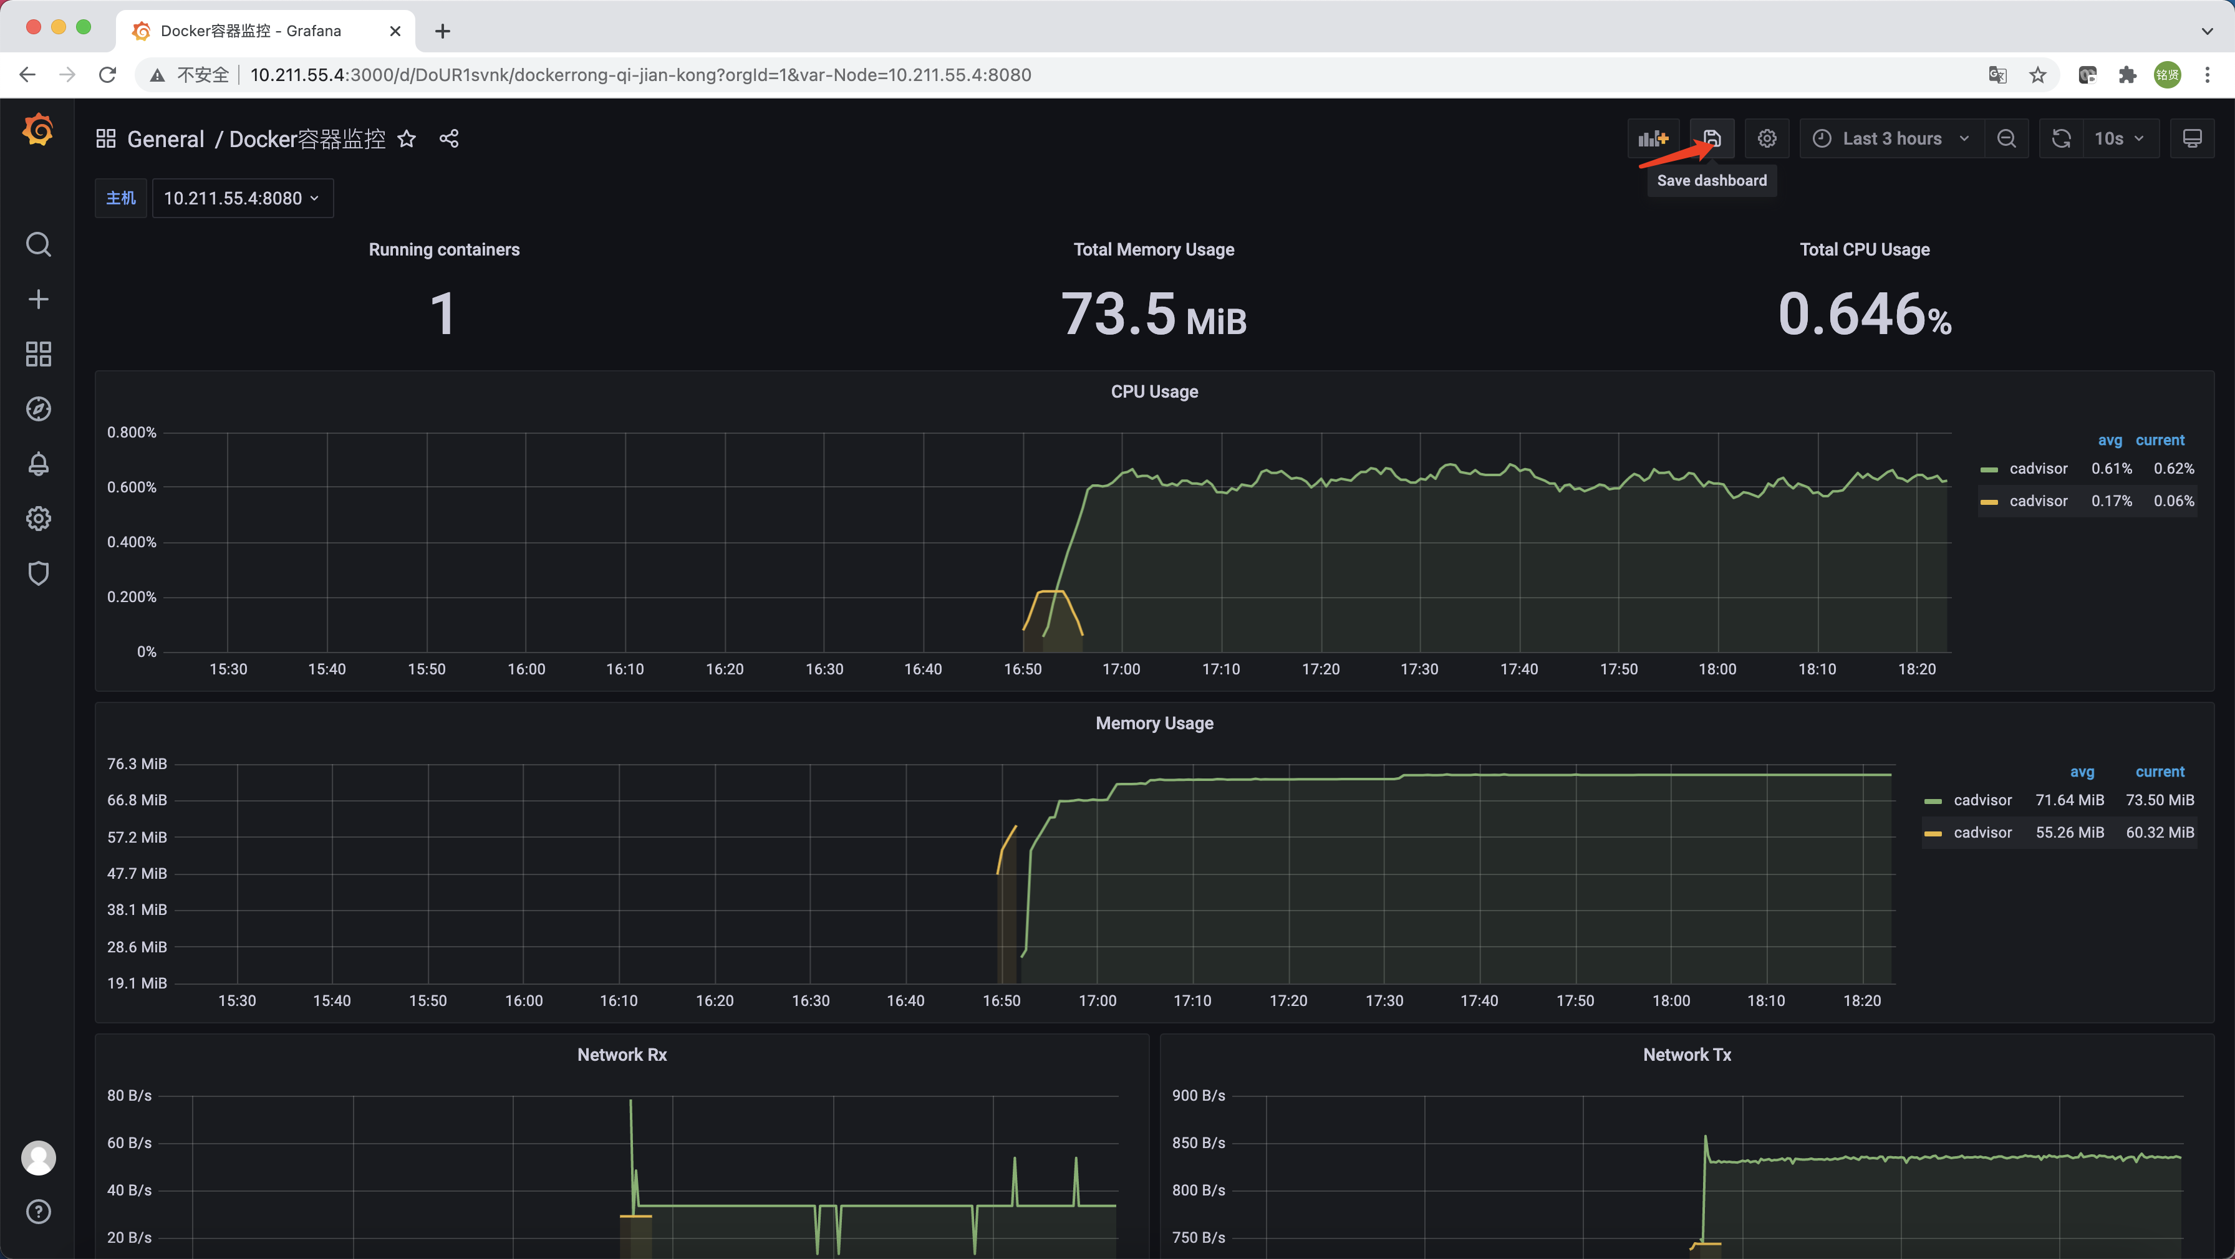Mark dashboard as favorite with the star
Viewport: 2235px width, 1259px height.
click(406, 139)
